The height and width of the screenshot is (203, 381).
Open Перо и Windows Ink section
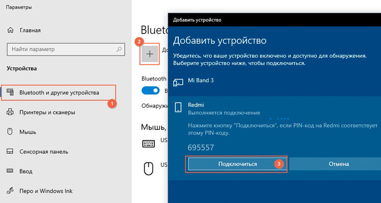[x=46, y=191]
